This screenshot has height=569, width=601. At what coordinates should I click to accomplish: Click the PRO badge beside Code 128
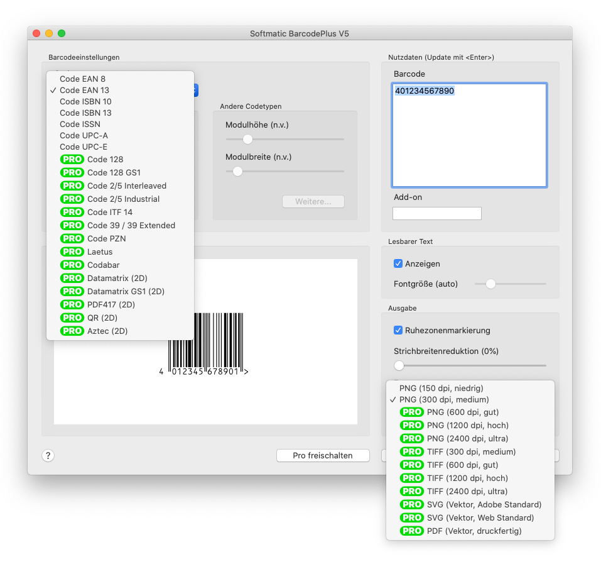click(72, 160)
